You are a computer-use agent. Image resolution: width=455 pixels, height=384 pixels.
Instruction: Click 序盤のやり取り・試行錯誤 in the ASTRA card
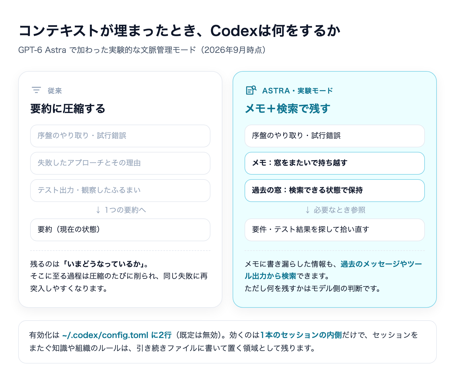335,136
